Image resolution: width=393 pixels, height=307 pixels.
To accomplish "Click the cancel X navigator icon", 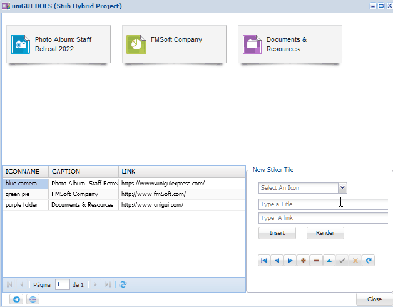I will [x=355, y=261].
